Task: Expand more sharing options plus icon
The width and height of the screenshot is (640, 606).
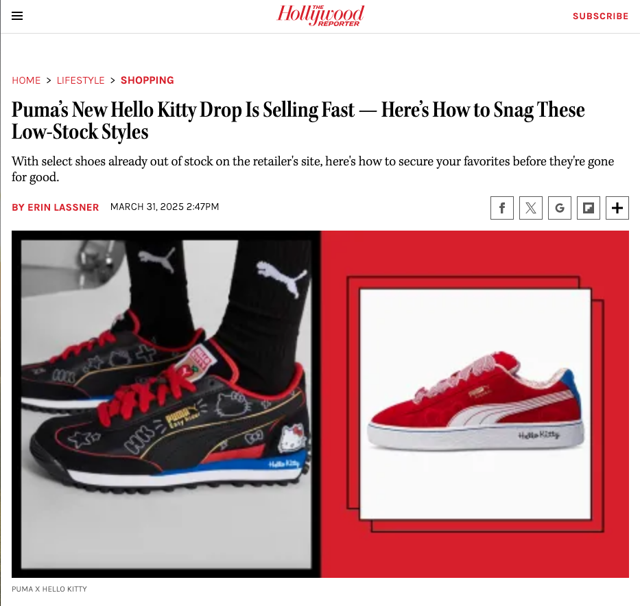Action: [x=617, y=208]
